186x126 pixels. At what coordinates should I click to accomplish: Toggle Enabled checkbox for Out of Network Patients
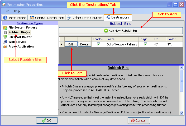pyautogui.click(x=98, y=44)
